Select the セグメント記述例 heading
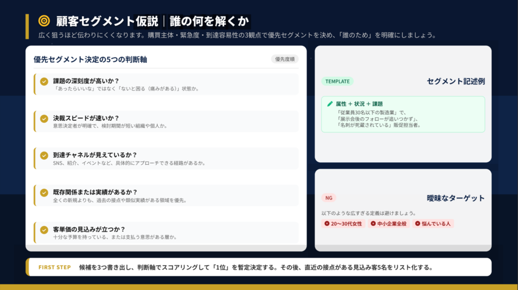The width and height of the screenshot is (518, 290). coord(456,81)
